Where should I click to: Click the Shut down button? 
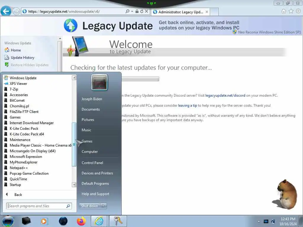[89, 206]
